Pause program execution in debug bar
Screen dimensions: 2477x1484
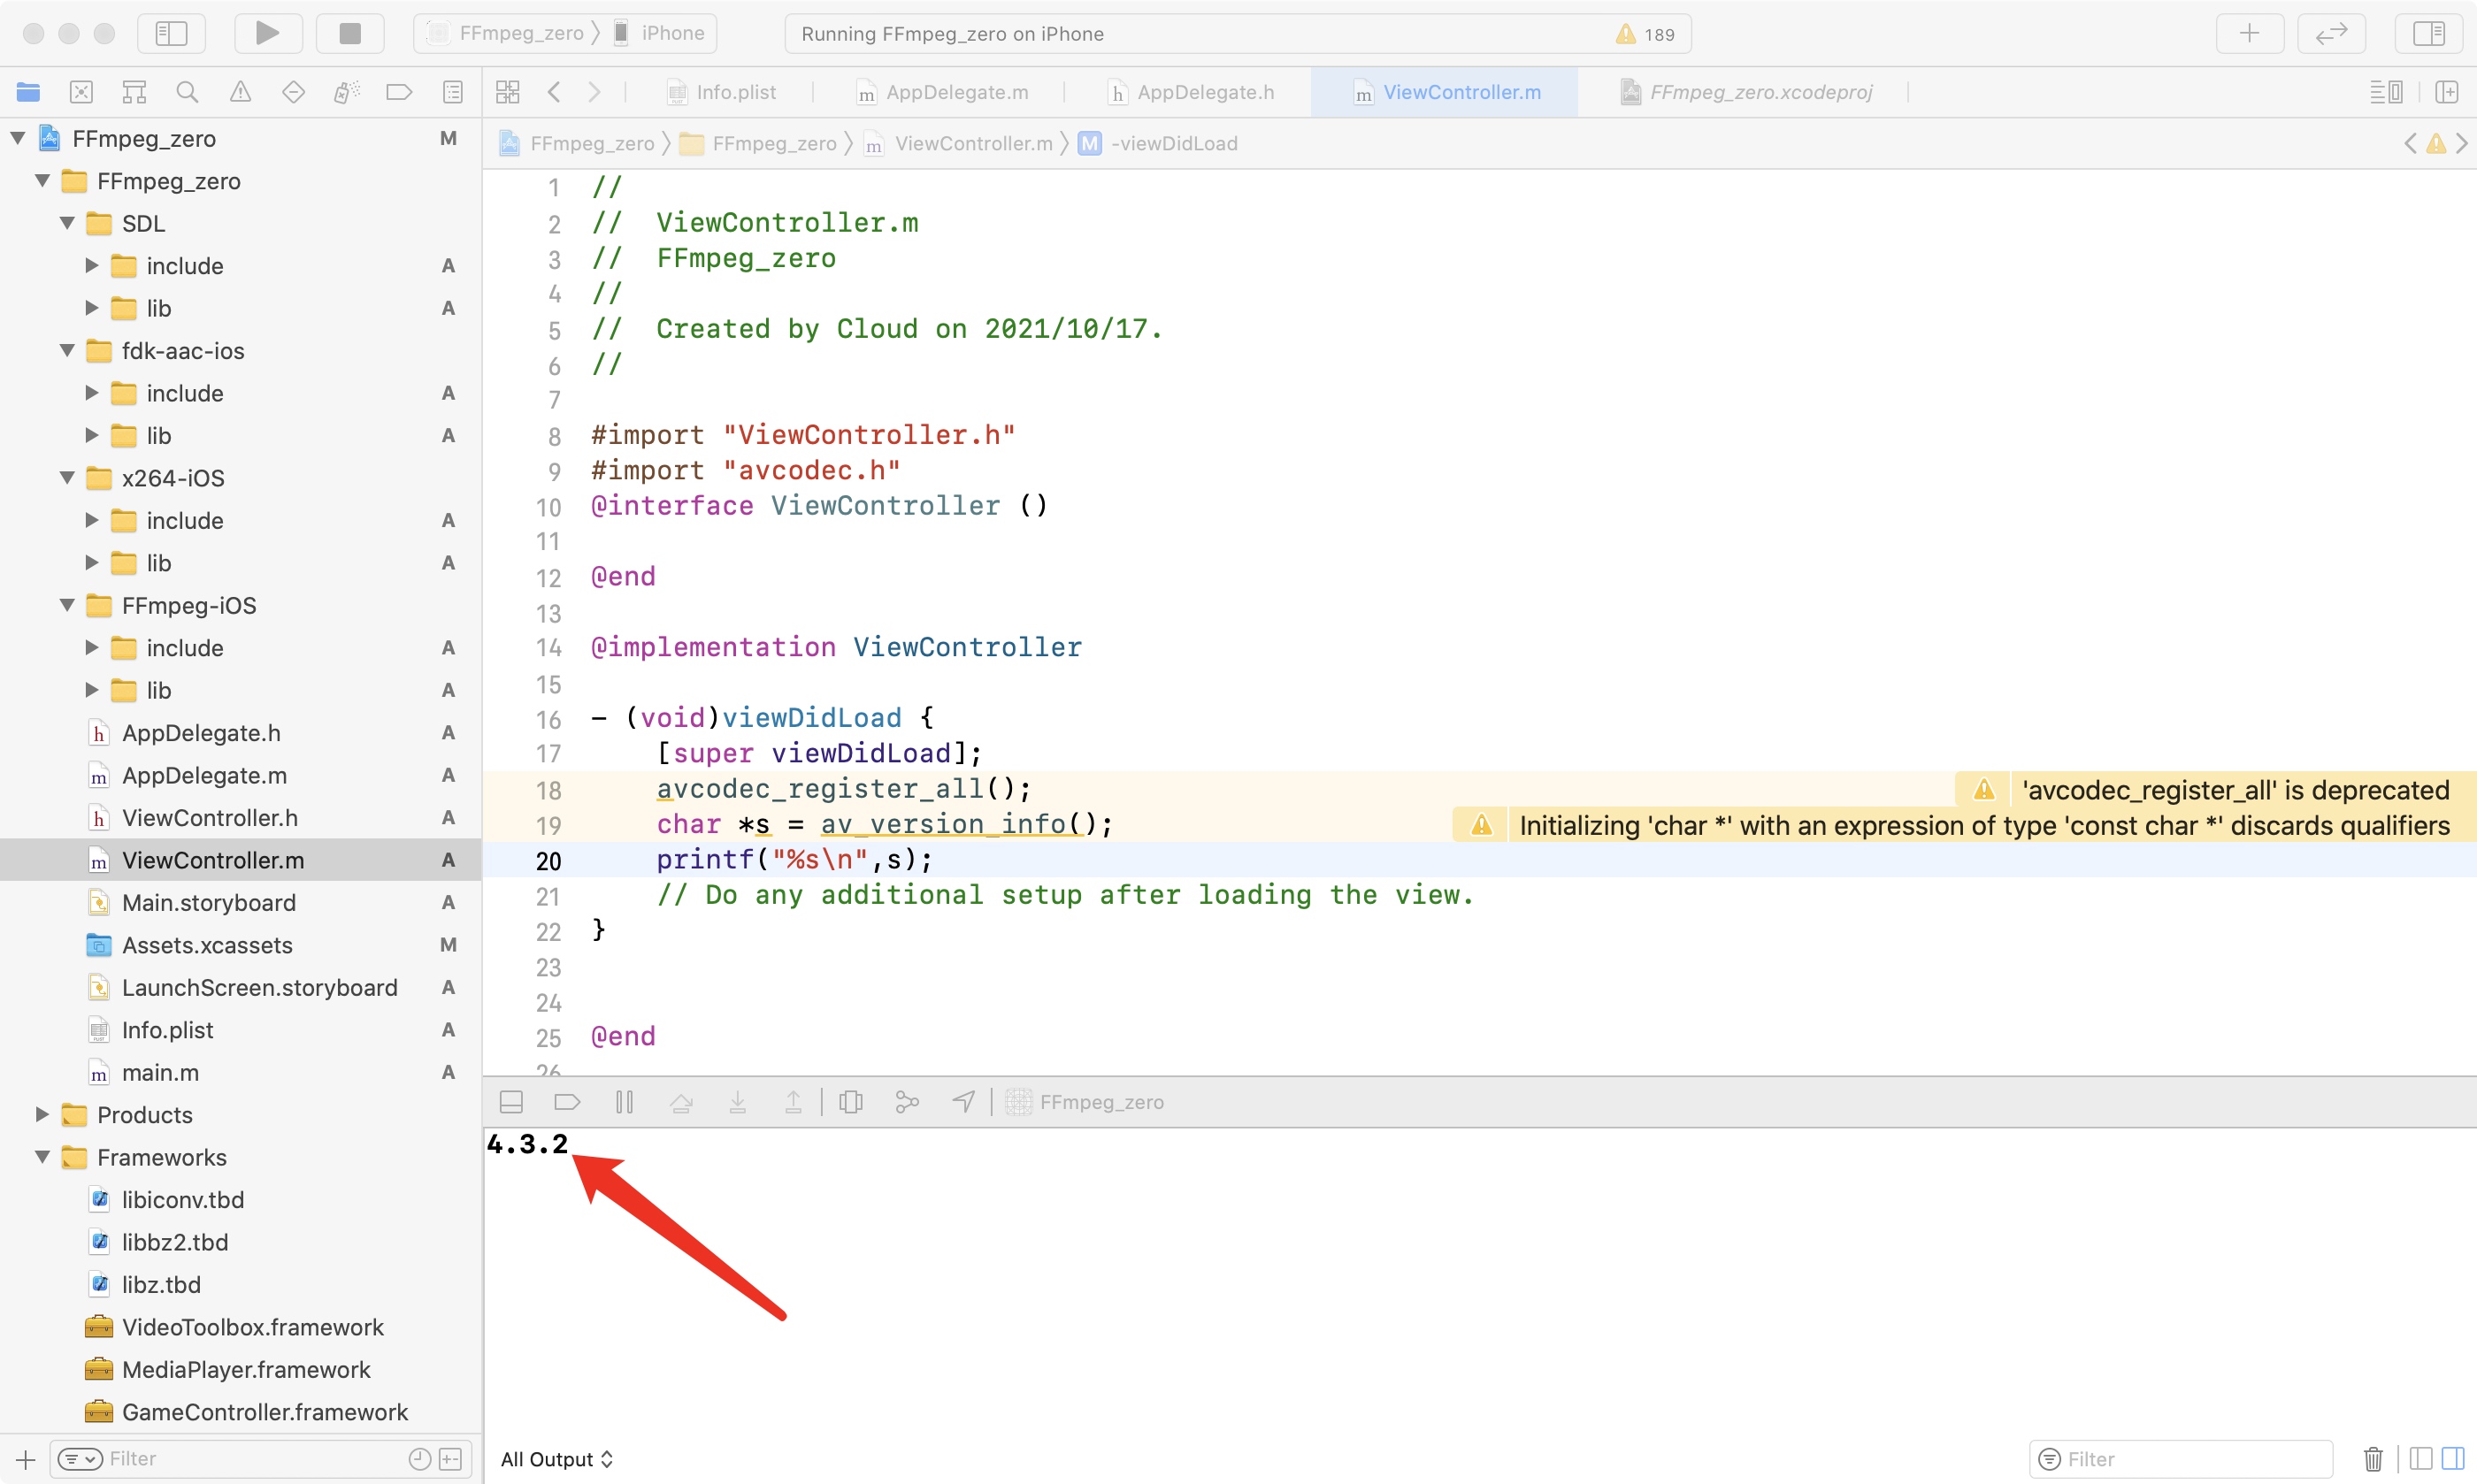[624, 1102]
